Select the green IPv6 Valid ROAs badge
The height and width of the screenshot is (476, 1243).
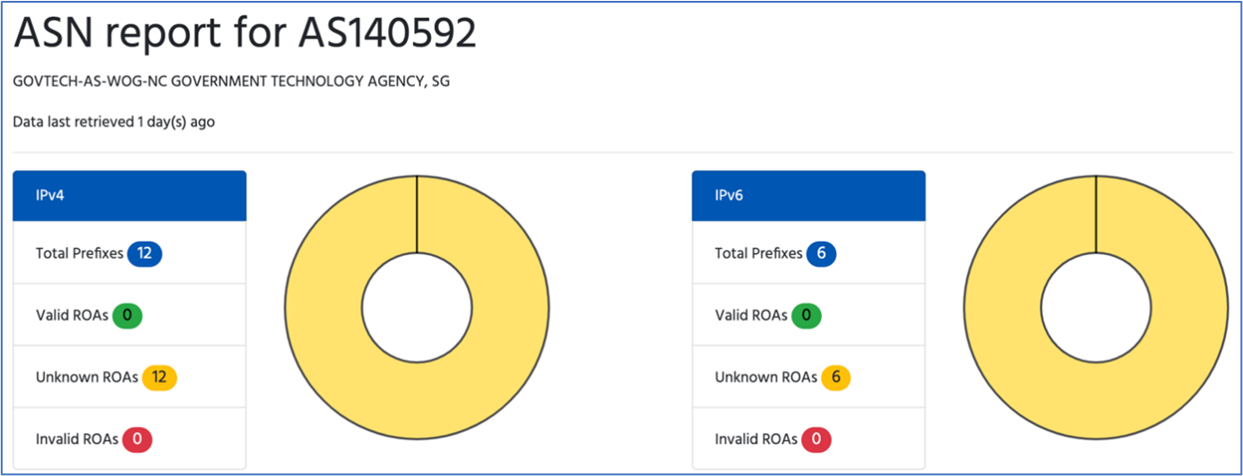click(x=807, y=315)
